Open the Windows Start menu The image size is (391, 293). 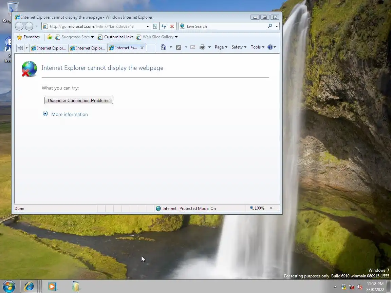(9, 286)
